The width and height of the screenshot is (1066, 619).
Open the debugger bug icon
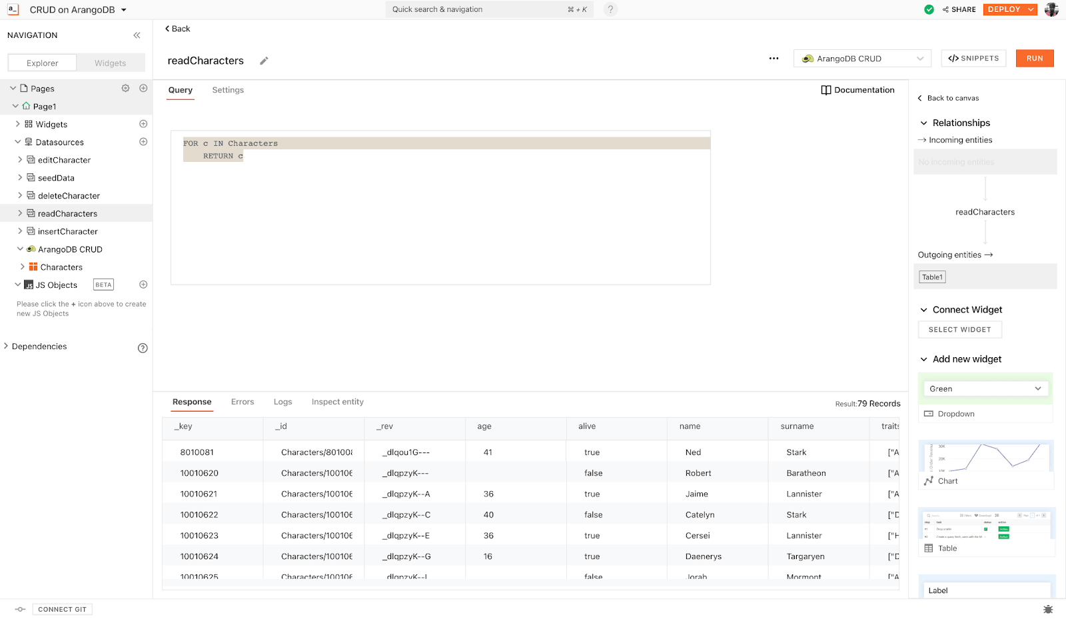[x=1048, y=609]
